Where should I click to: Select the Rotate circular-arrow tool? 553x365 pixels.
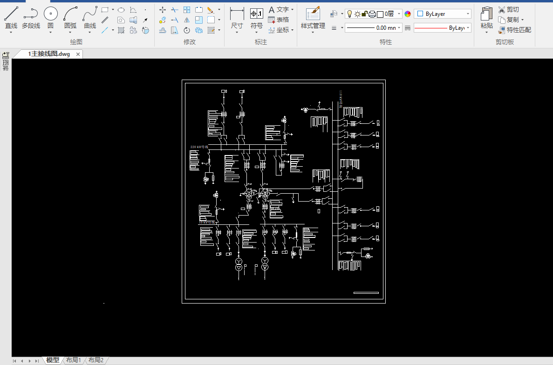[187, 30]
